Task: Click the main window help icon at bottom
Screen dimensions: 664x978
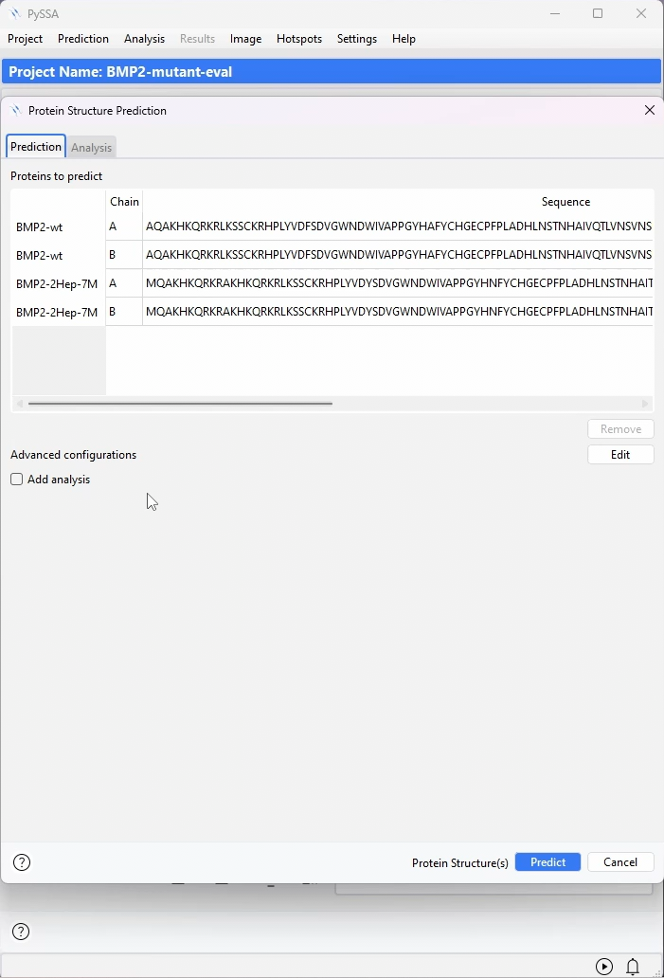Action: pos(21,932)
